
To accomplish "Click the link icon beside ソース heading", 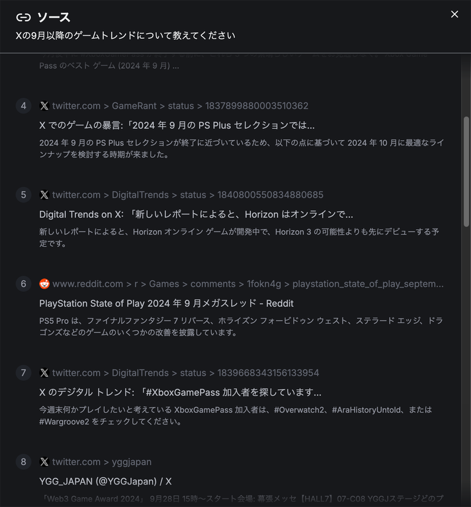I will tap(24, 17).
